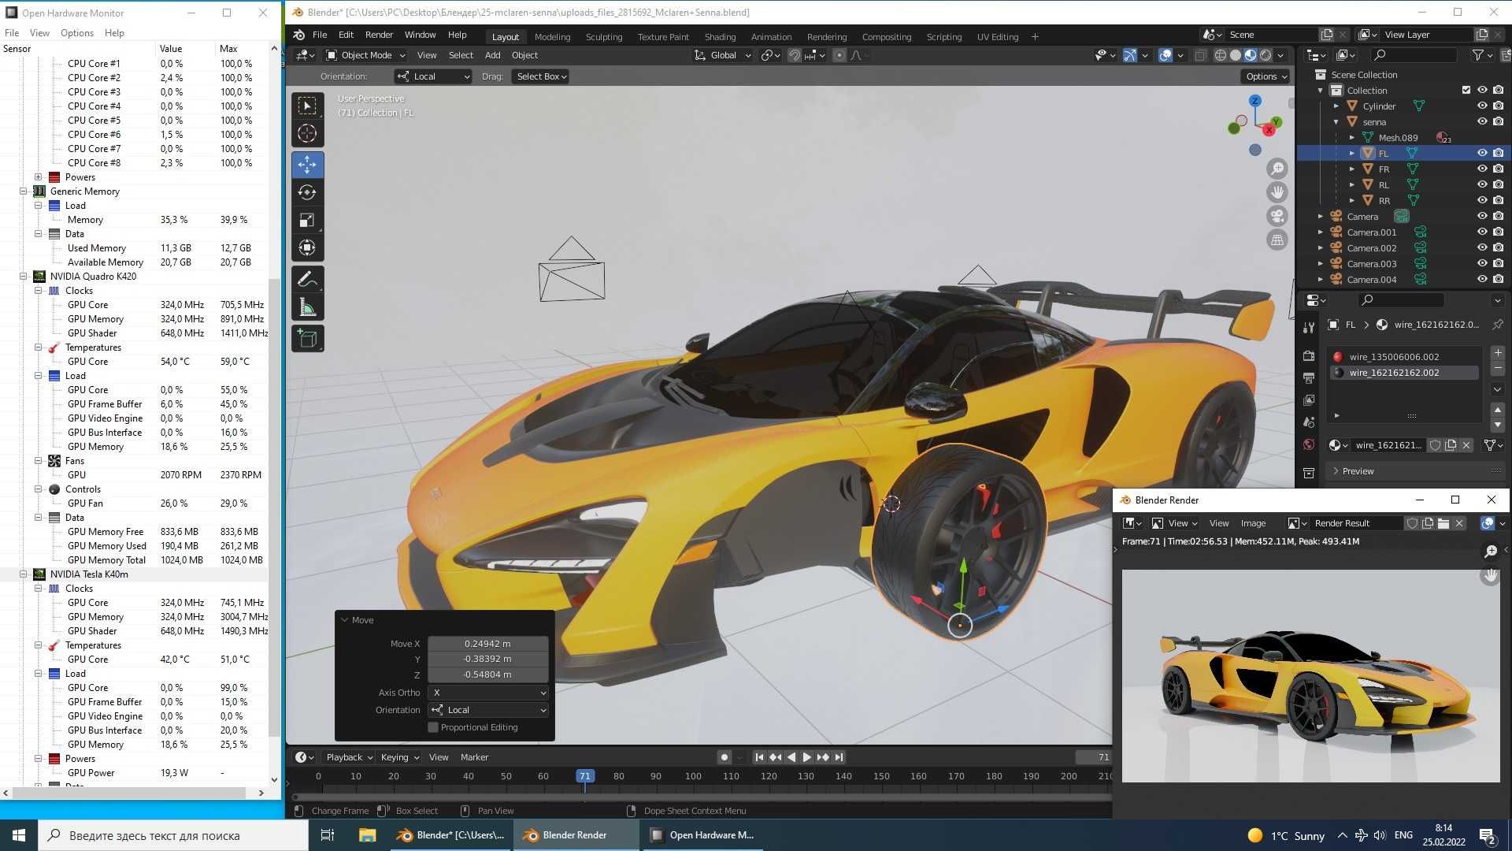Open World properties tab icon

coord(1308,444)
